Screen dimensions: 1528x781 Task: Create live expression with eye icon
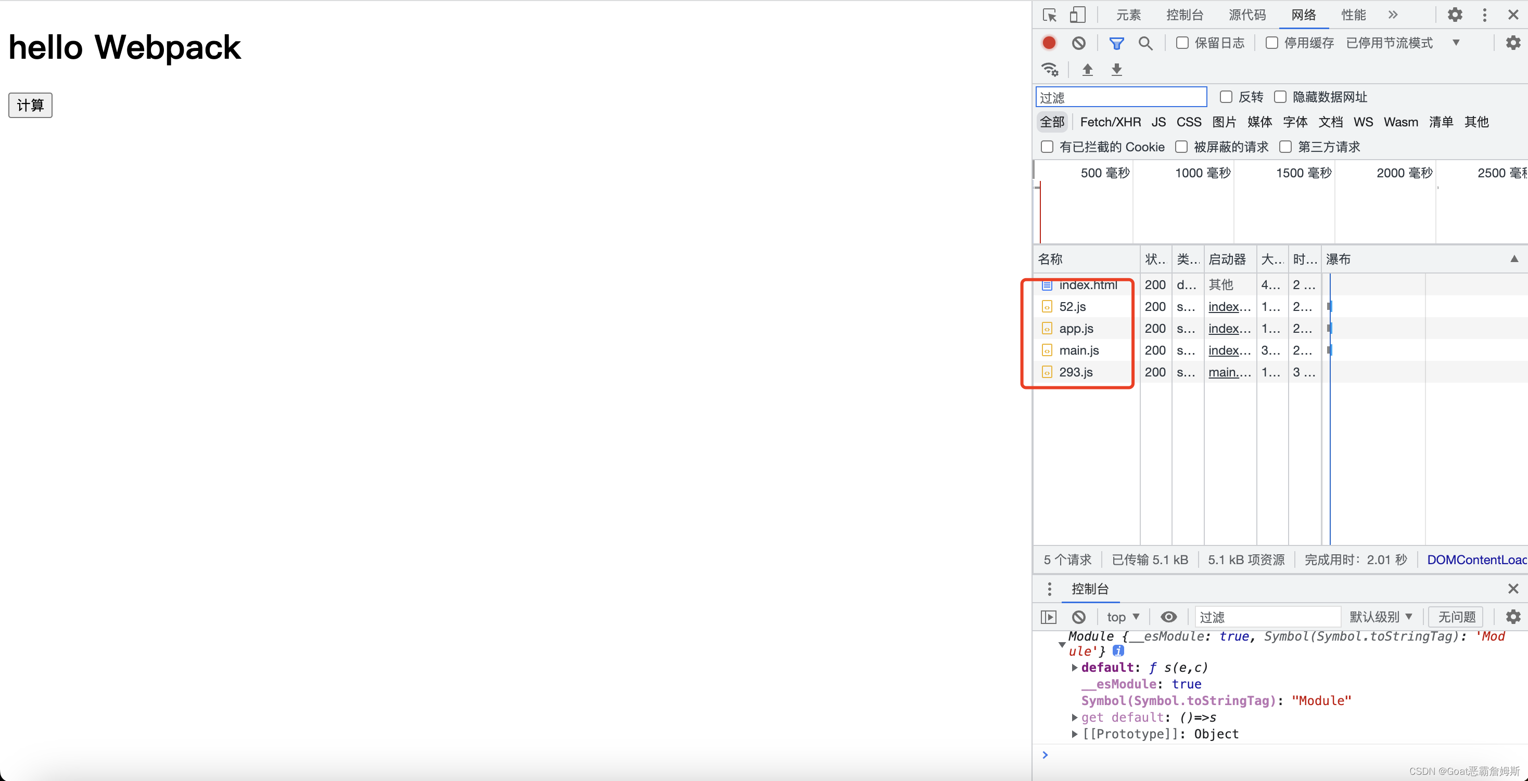point(1168,617)
